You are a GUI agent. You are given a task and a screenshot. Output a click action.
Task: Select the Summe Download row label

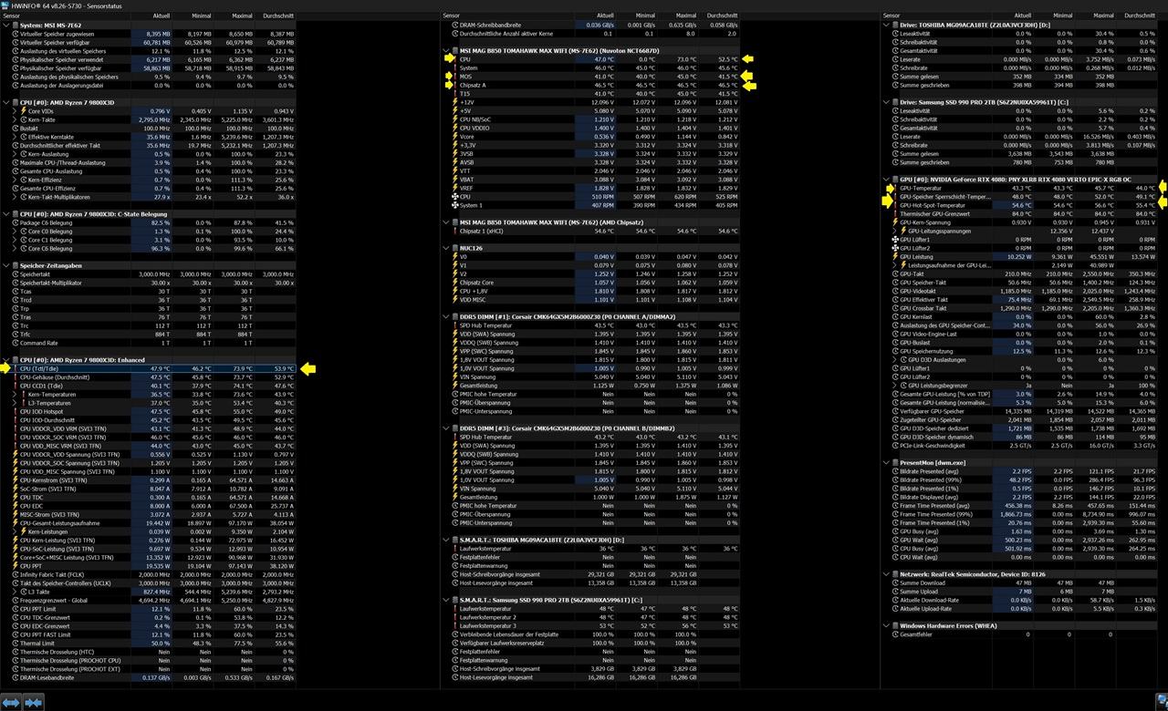click(x=923, y=583)
